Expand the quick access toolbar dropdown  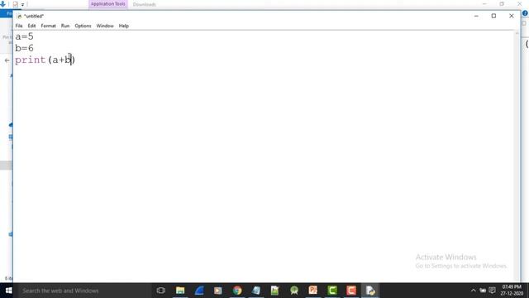click(22, 5)
